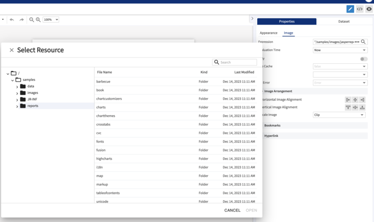Open the Appearance sub-tab
374x222 pixels.
(x=269, y=33)
